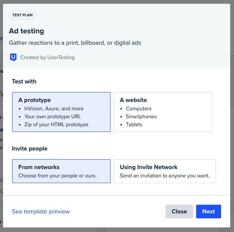Click the Ad testing heading
Screen dimensions: 234x232
click(x=27, y=31)
